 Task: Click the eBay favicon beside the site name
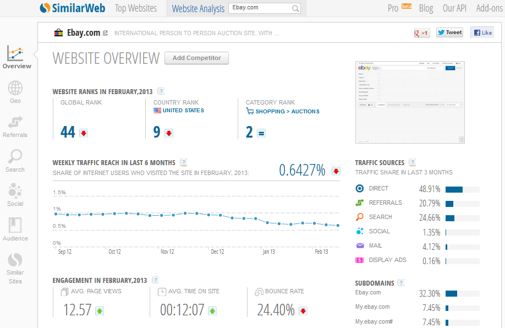pyautogui.click(x=58, y=32)
